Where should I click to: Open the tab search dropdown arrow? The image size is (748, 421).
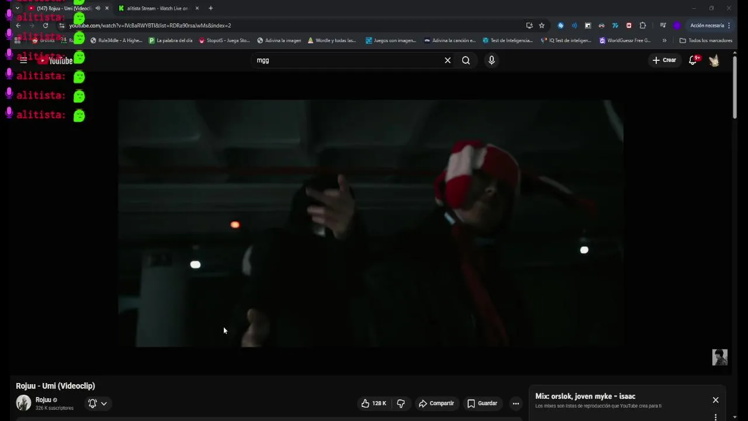pos(18,8)
